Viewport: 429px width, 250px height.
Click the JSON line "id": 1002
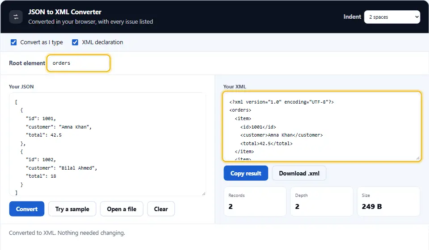click(x=41, y=159)
